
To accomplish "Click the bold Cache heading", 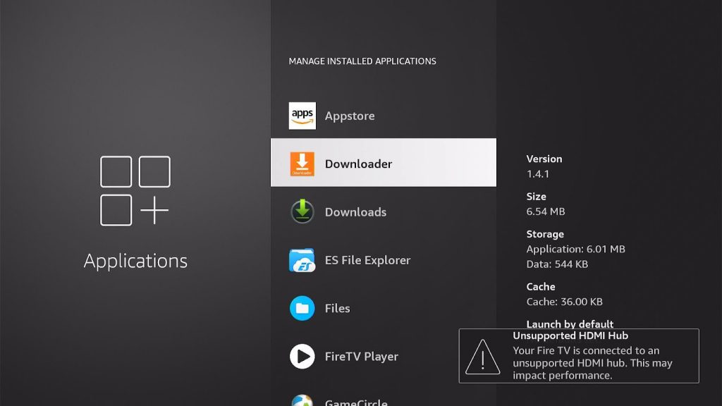I will [541, 287].
